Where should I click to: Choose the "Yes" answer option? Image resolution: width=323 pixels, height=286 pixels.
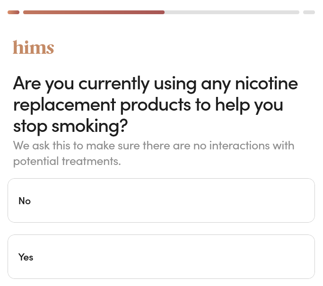(x=161, y=257)
